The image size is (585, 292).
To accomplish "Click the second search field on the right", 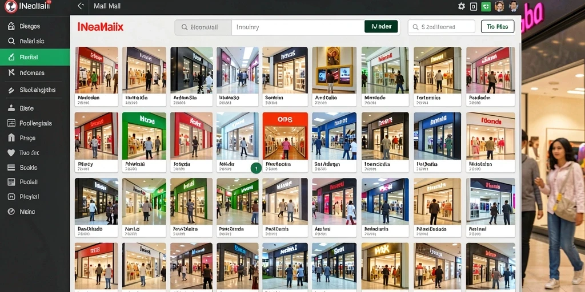I will (x=442, y=27).
